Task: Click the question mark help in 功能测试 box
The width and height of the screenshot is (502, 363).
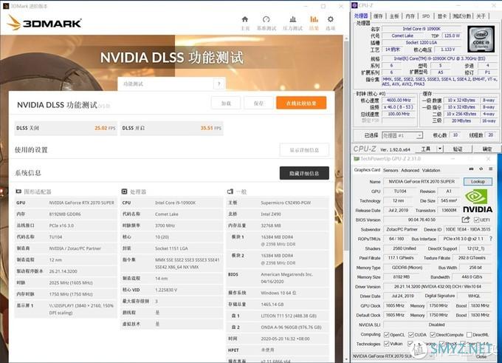Action: pos(219,84)
